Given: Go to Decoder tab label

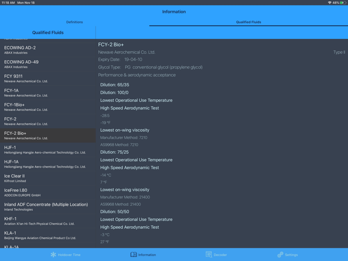Looking at the screenshot, I should pos(220,255).
